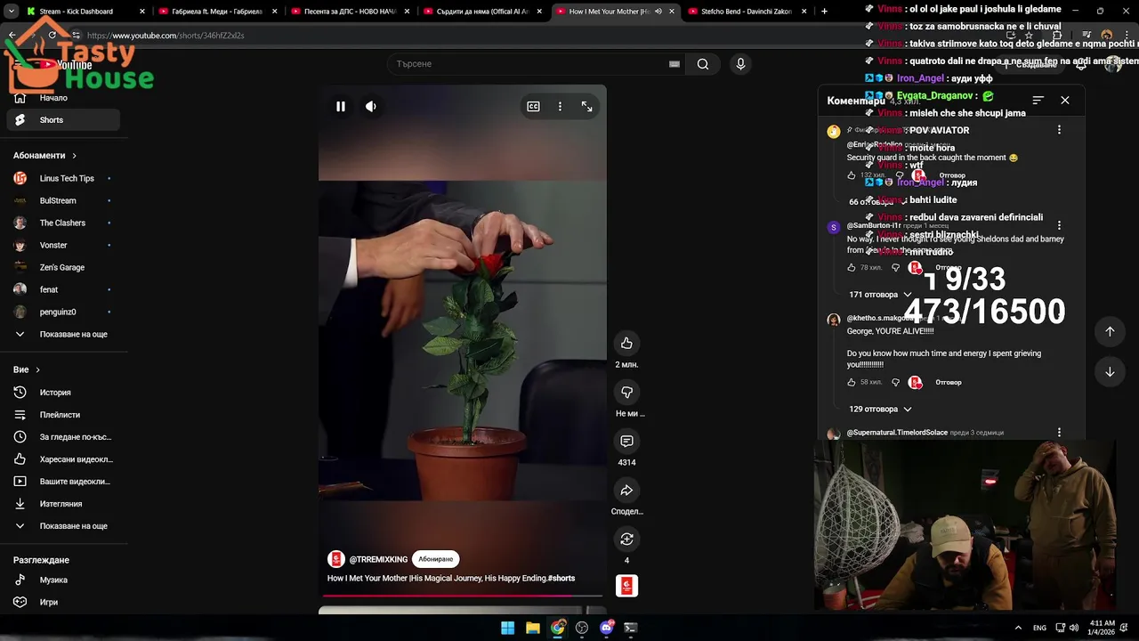Image resolution: width=1139 pixels, height=641 pixels.
Task: Mute the Shorts video volume
Action: [x=371, y=106]
